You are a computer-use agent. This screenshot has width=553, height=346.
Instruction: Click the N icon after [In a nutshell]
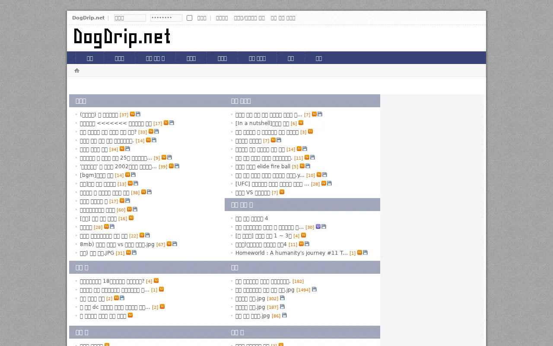(301, 123)
